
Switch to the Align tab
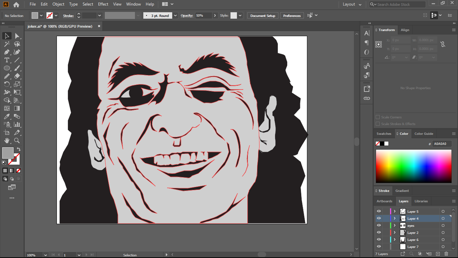(x=405, y=30)
